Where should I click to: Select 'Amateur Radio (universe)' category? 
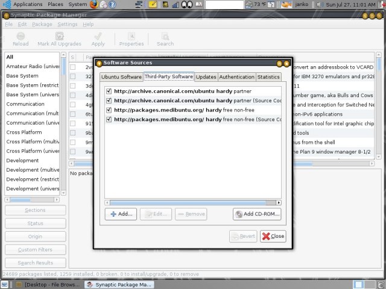tap(33, 66)
